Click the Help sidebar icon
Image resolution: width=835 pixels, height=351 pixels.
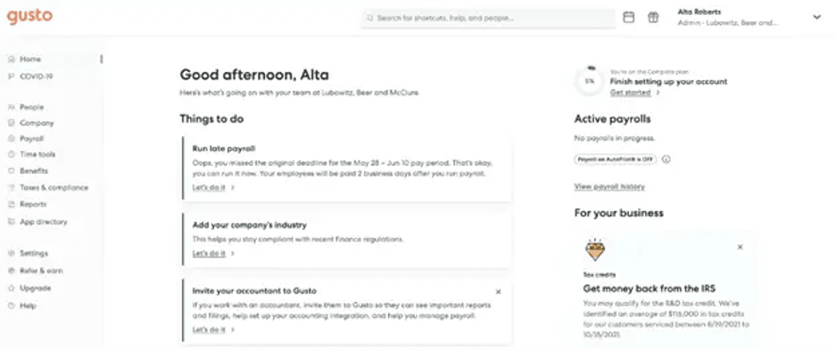pos(12,306)
